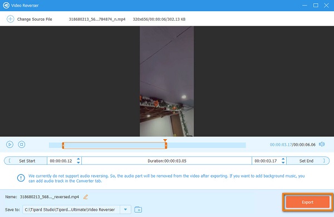Click the source filename 318680213_56...784874_n.mp4
The height and width of the screenshot is (217, 334).
[x=97, y=19]
